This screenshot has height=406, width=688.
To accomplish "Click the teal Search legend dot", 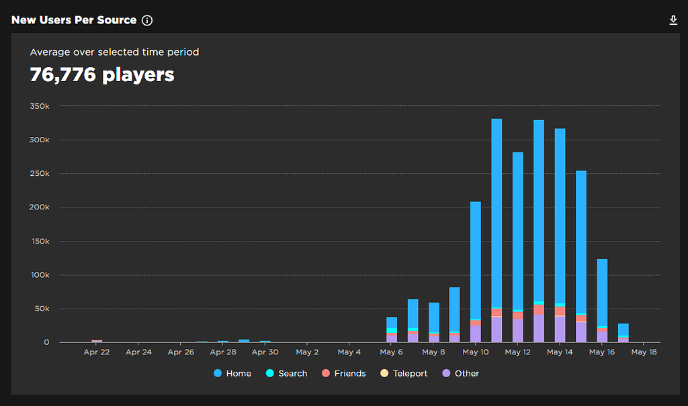I will click(269, 373).
